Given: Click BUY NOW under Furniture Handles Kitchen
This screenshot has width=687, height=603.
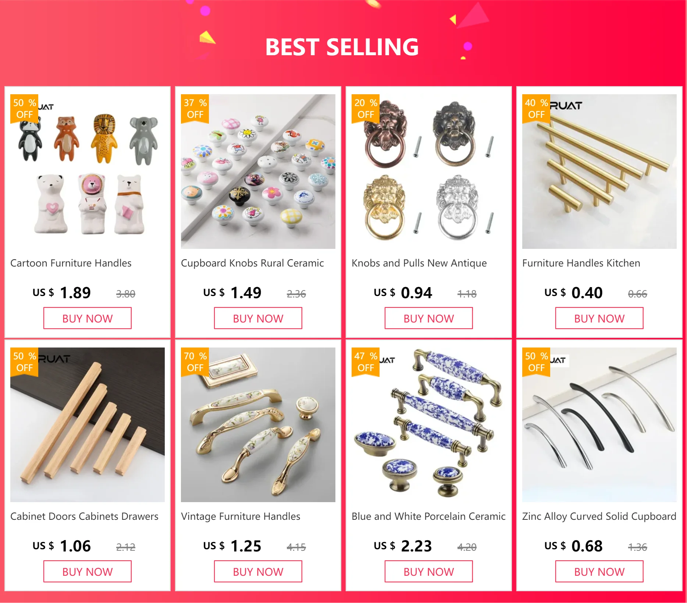Looking at the screenshot, I should [599, 318].
